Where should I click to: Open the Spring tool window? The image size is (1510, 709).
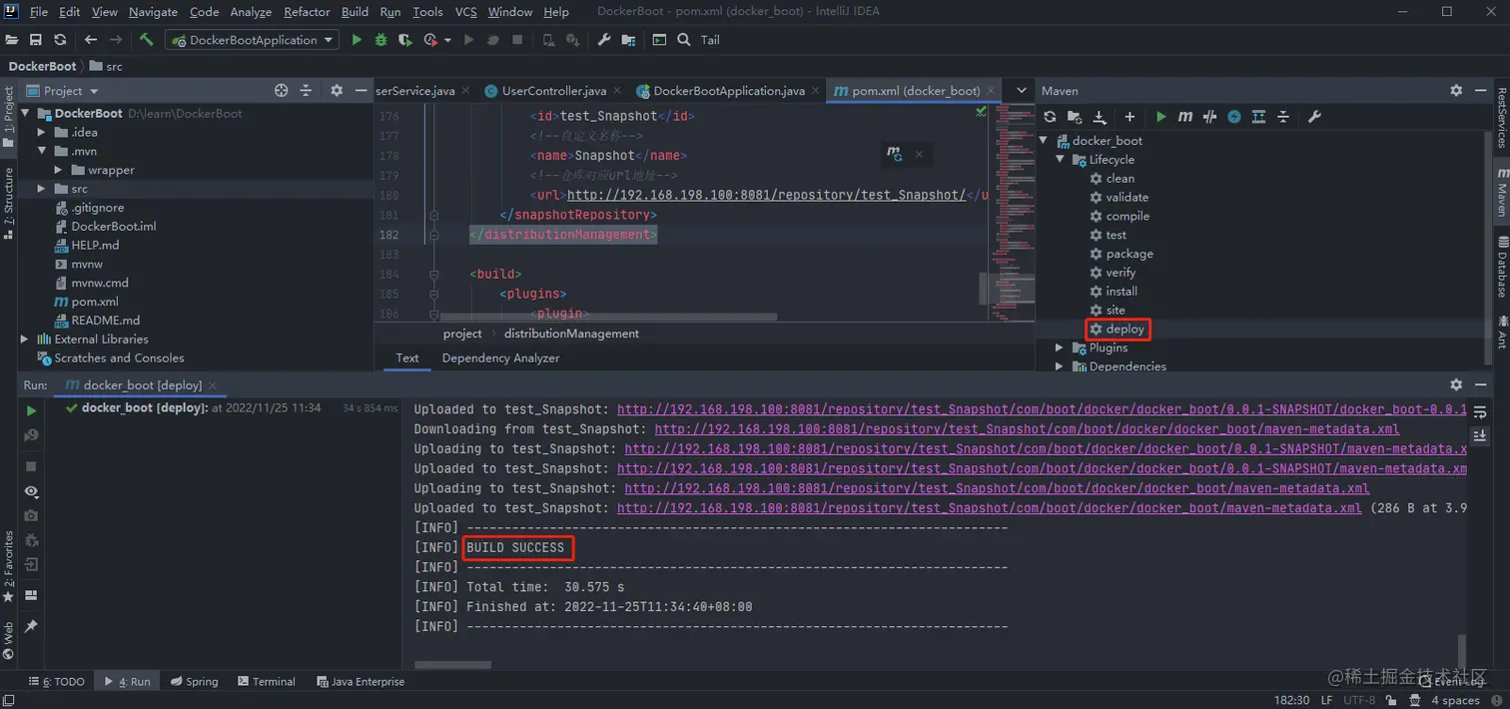tap(193, 682)
